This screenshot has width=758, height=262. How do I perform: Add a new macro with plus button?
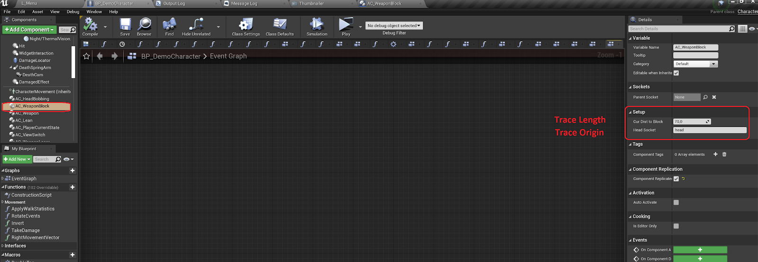coord(72,255)
